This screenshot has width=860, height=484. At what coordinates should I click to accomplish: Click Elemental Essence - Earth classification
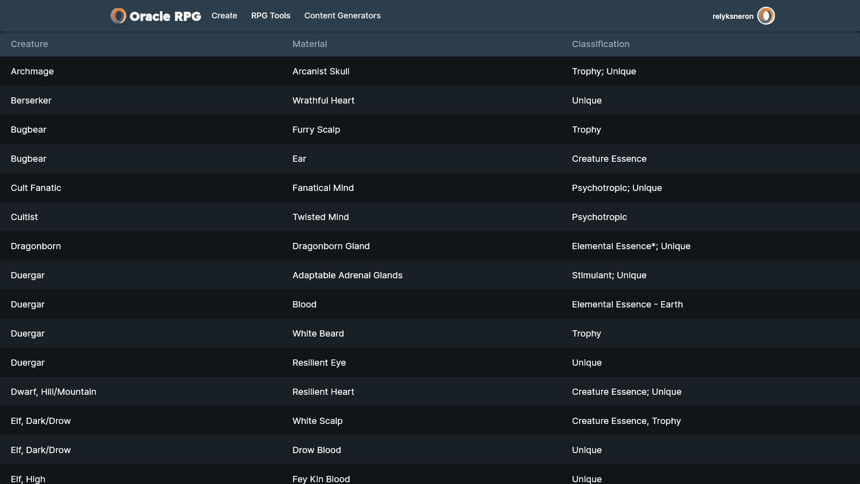[x=627, y=305]
